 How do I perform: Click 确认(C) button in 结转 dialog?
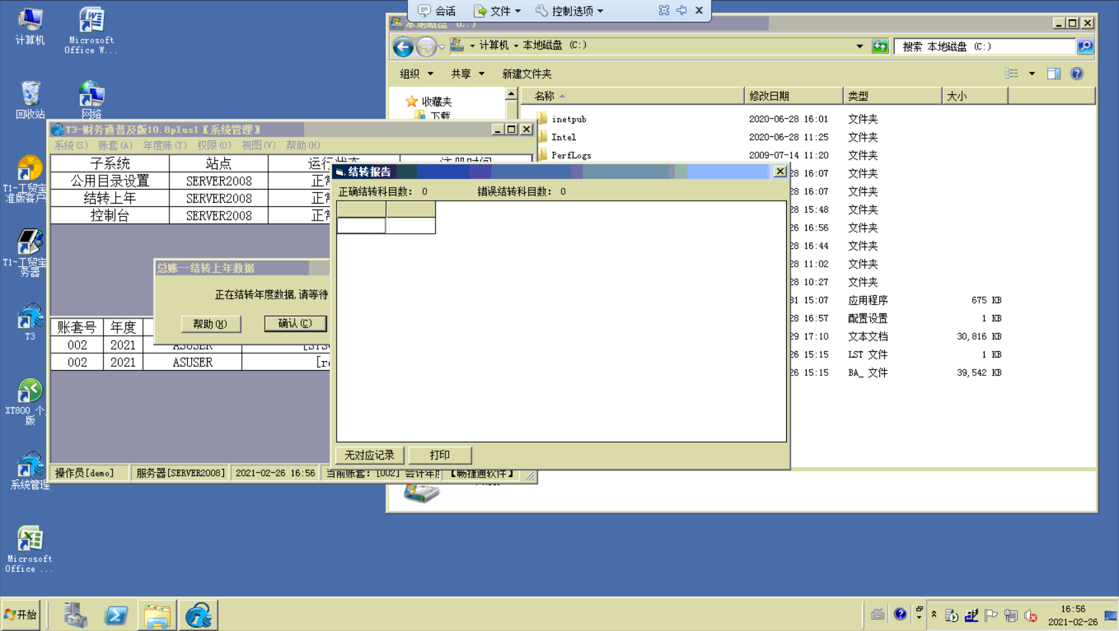tap(295, 323)
